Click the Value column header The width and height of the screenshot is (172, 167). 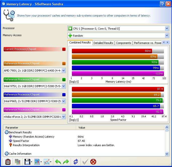point(120,128)
